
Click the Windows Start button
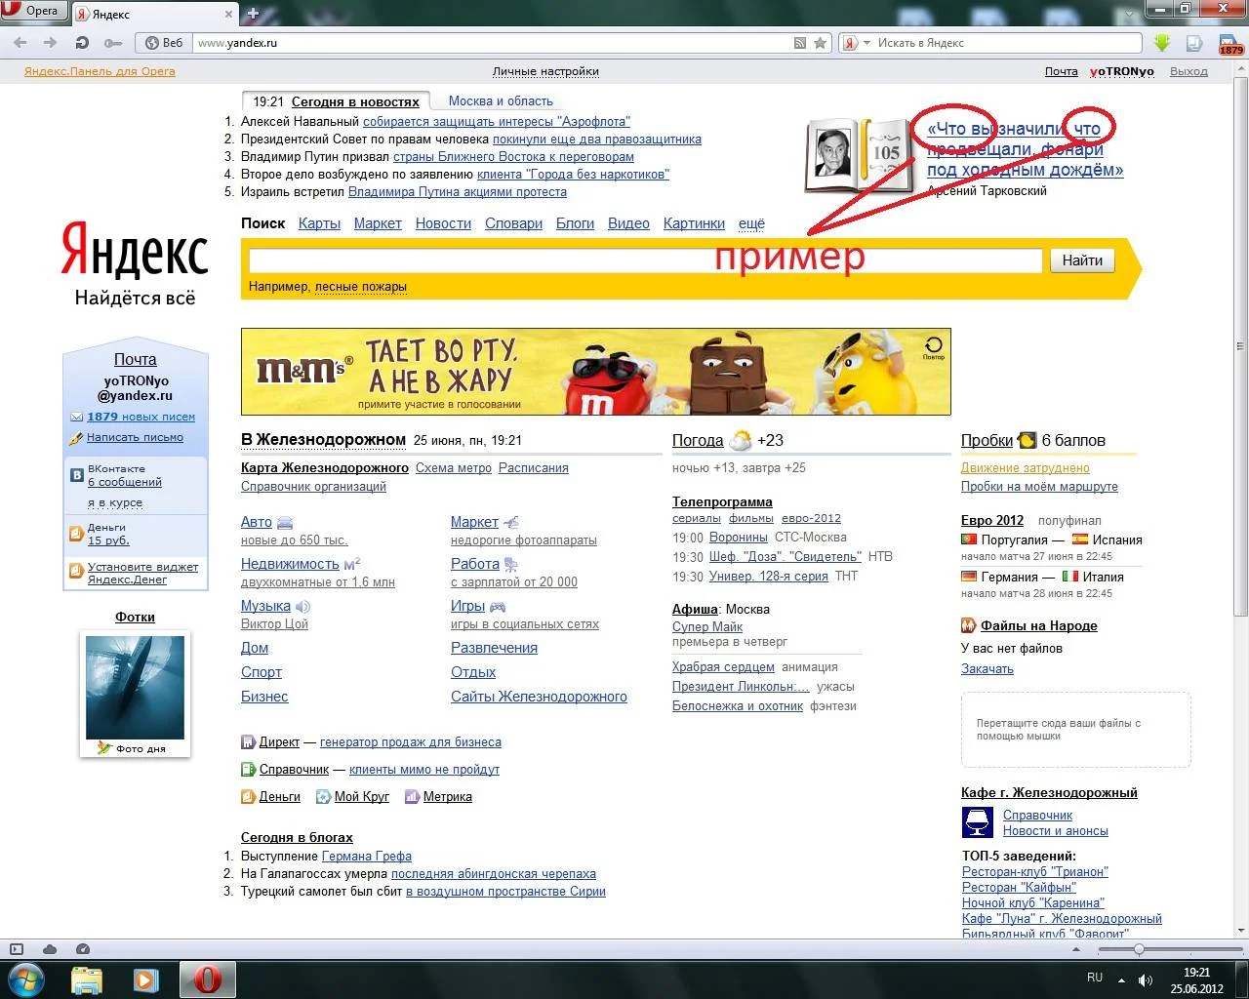[x=25, y=979]
